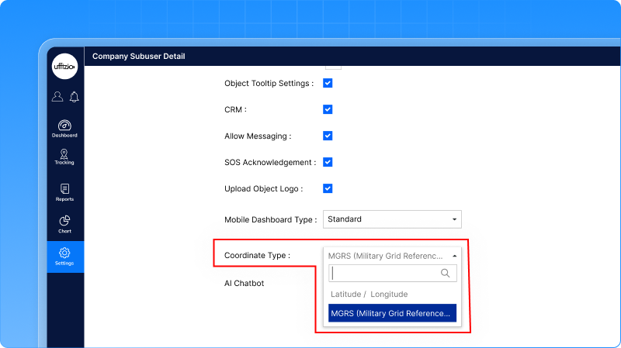Click the coordinate type search field
This screenshot has height=348, width=621.
[x=384, y=273]
